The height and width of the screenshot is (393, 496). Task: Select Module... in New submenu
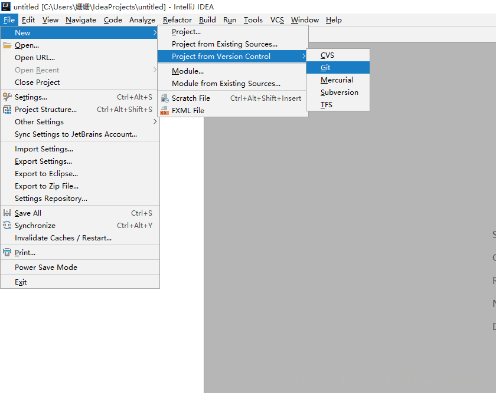pyautogui.click(x=233, y=71)
